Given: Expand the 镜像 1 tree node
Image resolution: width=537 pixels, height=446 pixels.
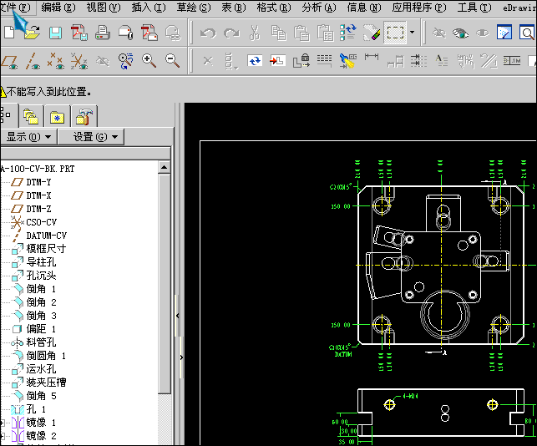Looking at the screenshot, I should click(2, 423).
